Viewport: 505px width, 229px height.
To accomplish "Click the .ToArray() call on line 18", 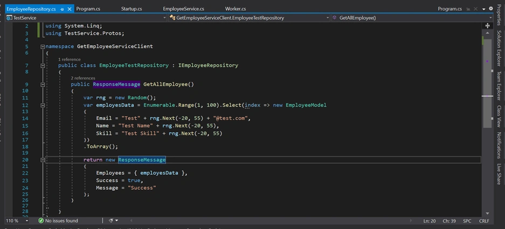I will click(101, 146).
